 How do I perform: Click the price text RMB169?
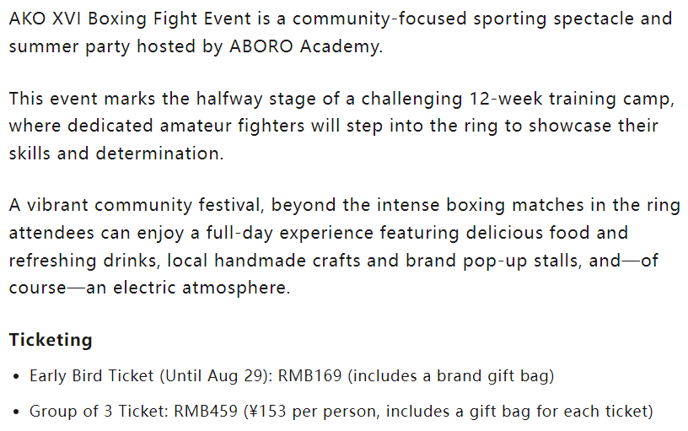(x=309, y=375)
